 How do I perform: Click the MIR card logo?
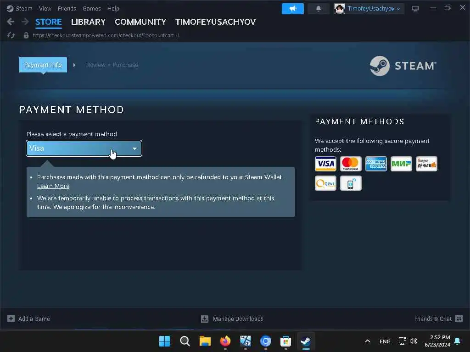(401, 164)
